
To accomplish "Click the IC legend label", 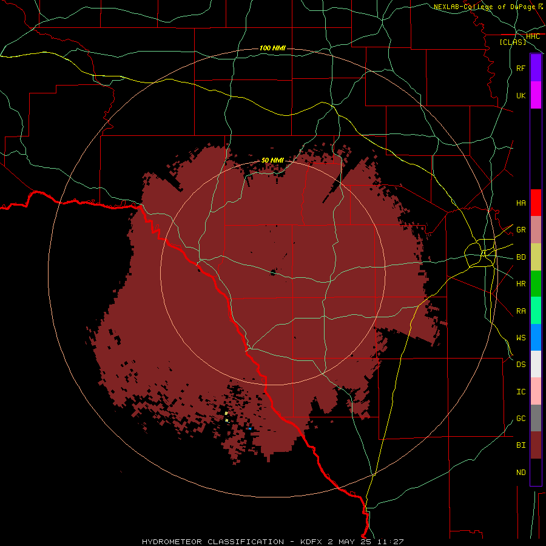I will tap(521, 392).
